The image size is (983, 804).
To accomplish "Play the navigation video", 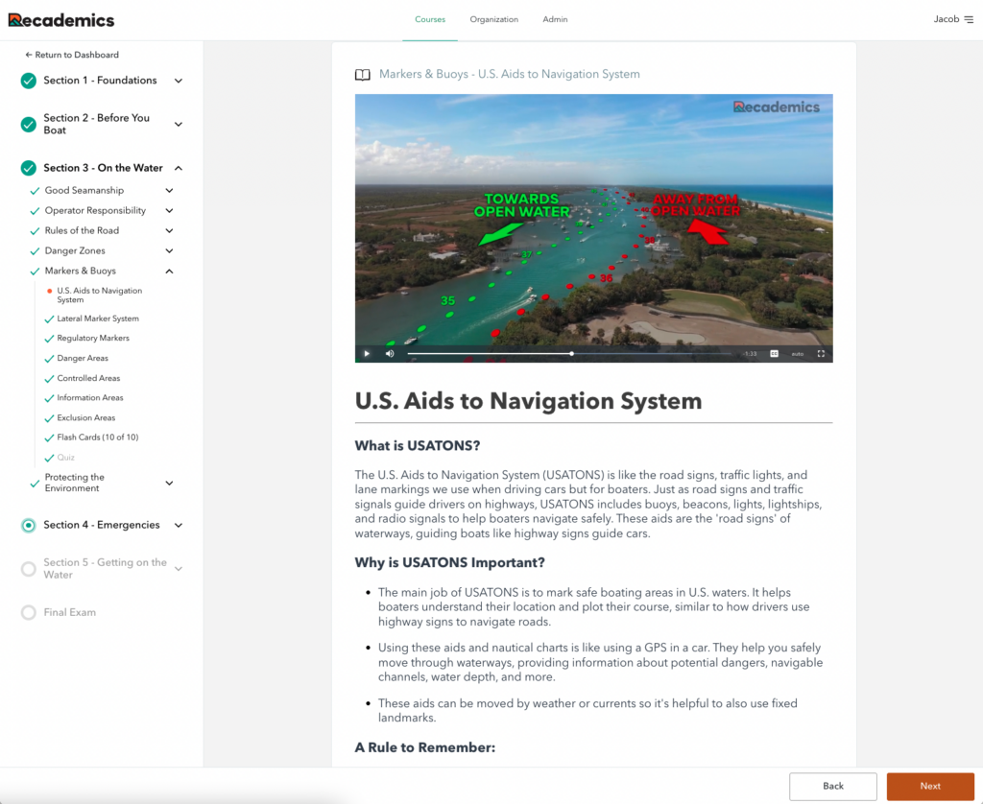I will pyautogui.click(x=367, y=353).
